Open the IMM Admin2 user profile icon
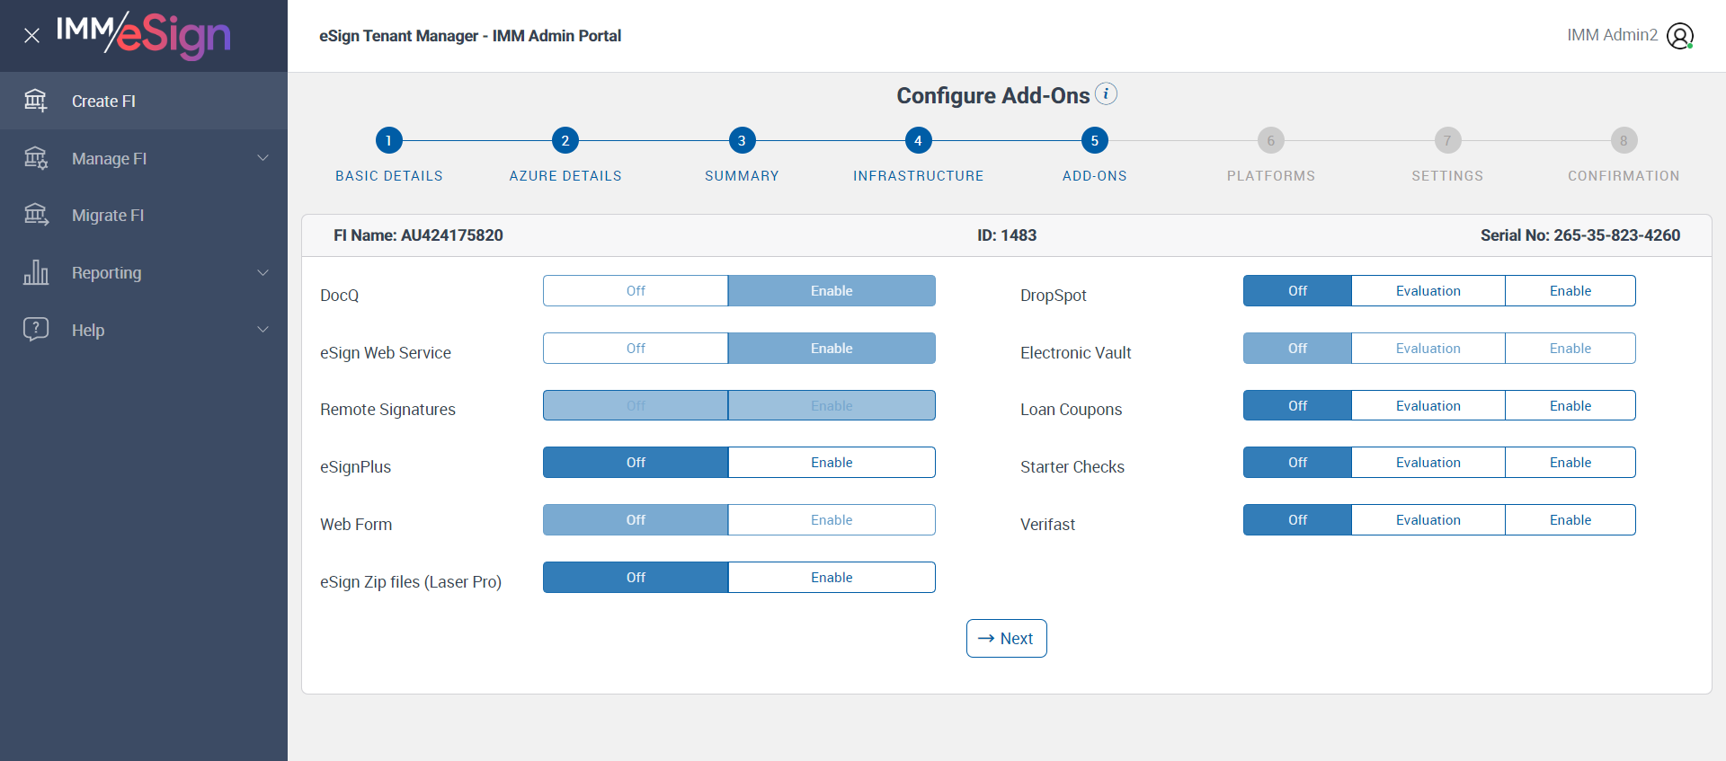Screen dimensions: 1726x761 pos(1679,36)
